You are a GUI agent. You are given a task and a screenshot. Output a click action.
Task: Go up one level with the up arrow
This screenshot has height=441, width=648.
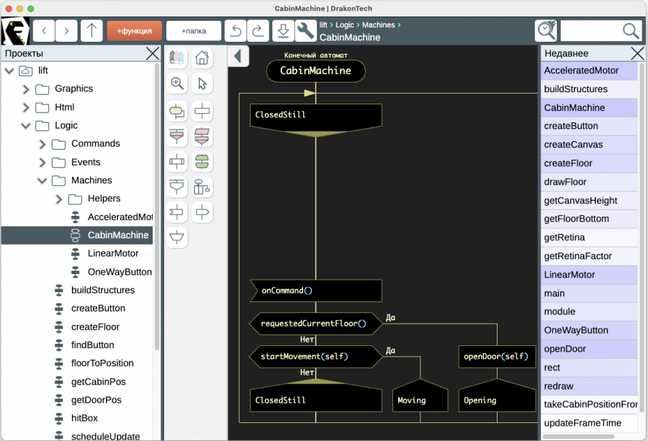(91, 31)
